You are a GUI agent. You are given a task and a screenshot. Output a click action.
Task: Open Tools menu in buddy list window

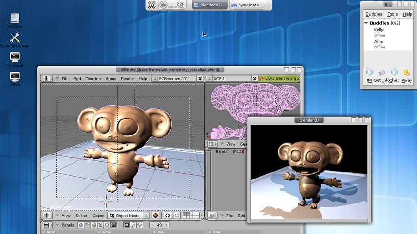(392, 14)
